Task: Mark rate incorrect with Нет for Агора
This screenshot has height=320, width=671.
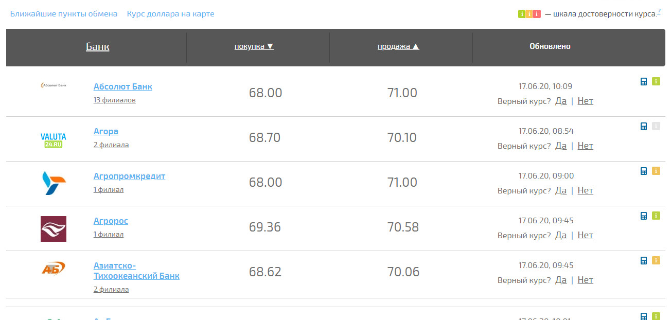Action: tap(585, 146)
